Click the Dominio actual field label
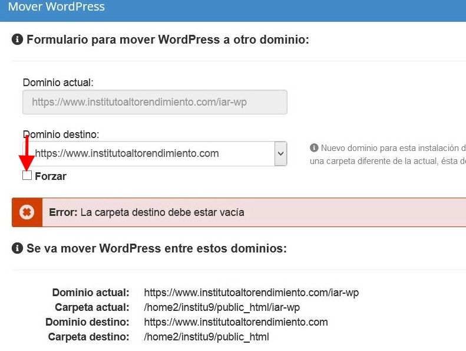Screen dimensions: 466x351 [x=58, y=83]
